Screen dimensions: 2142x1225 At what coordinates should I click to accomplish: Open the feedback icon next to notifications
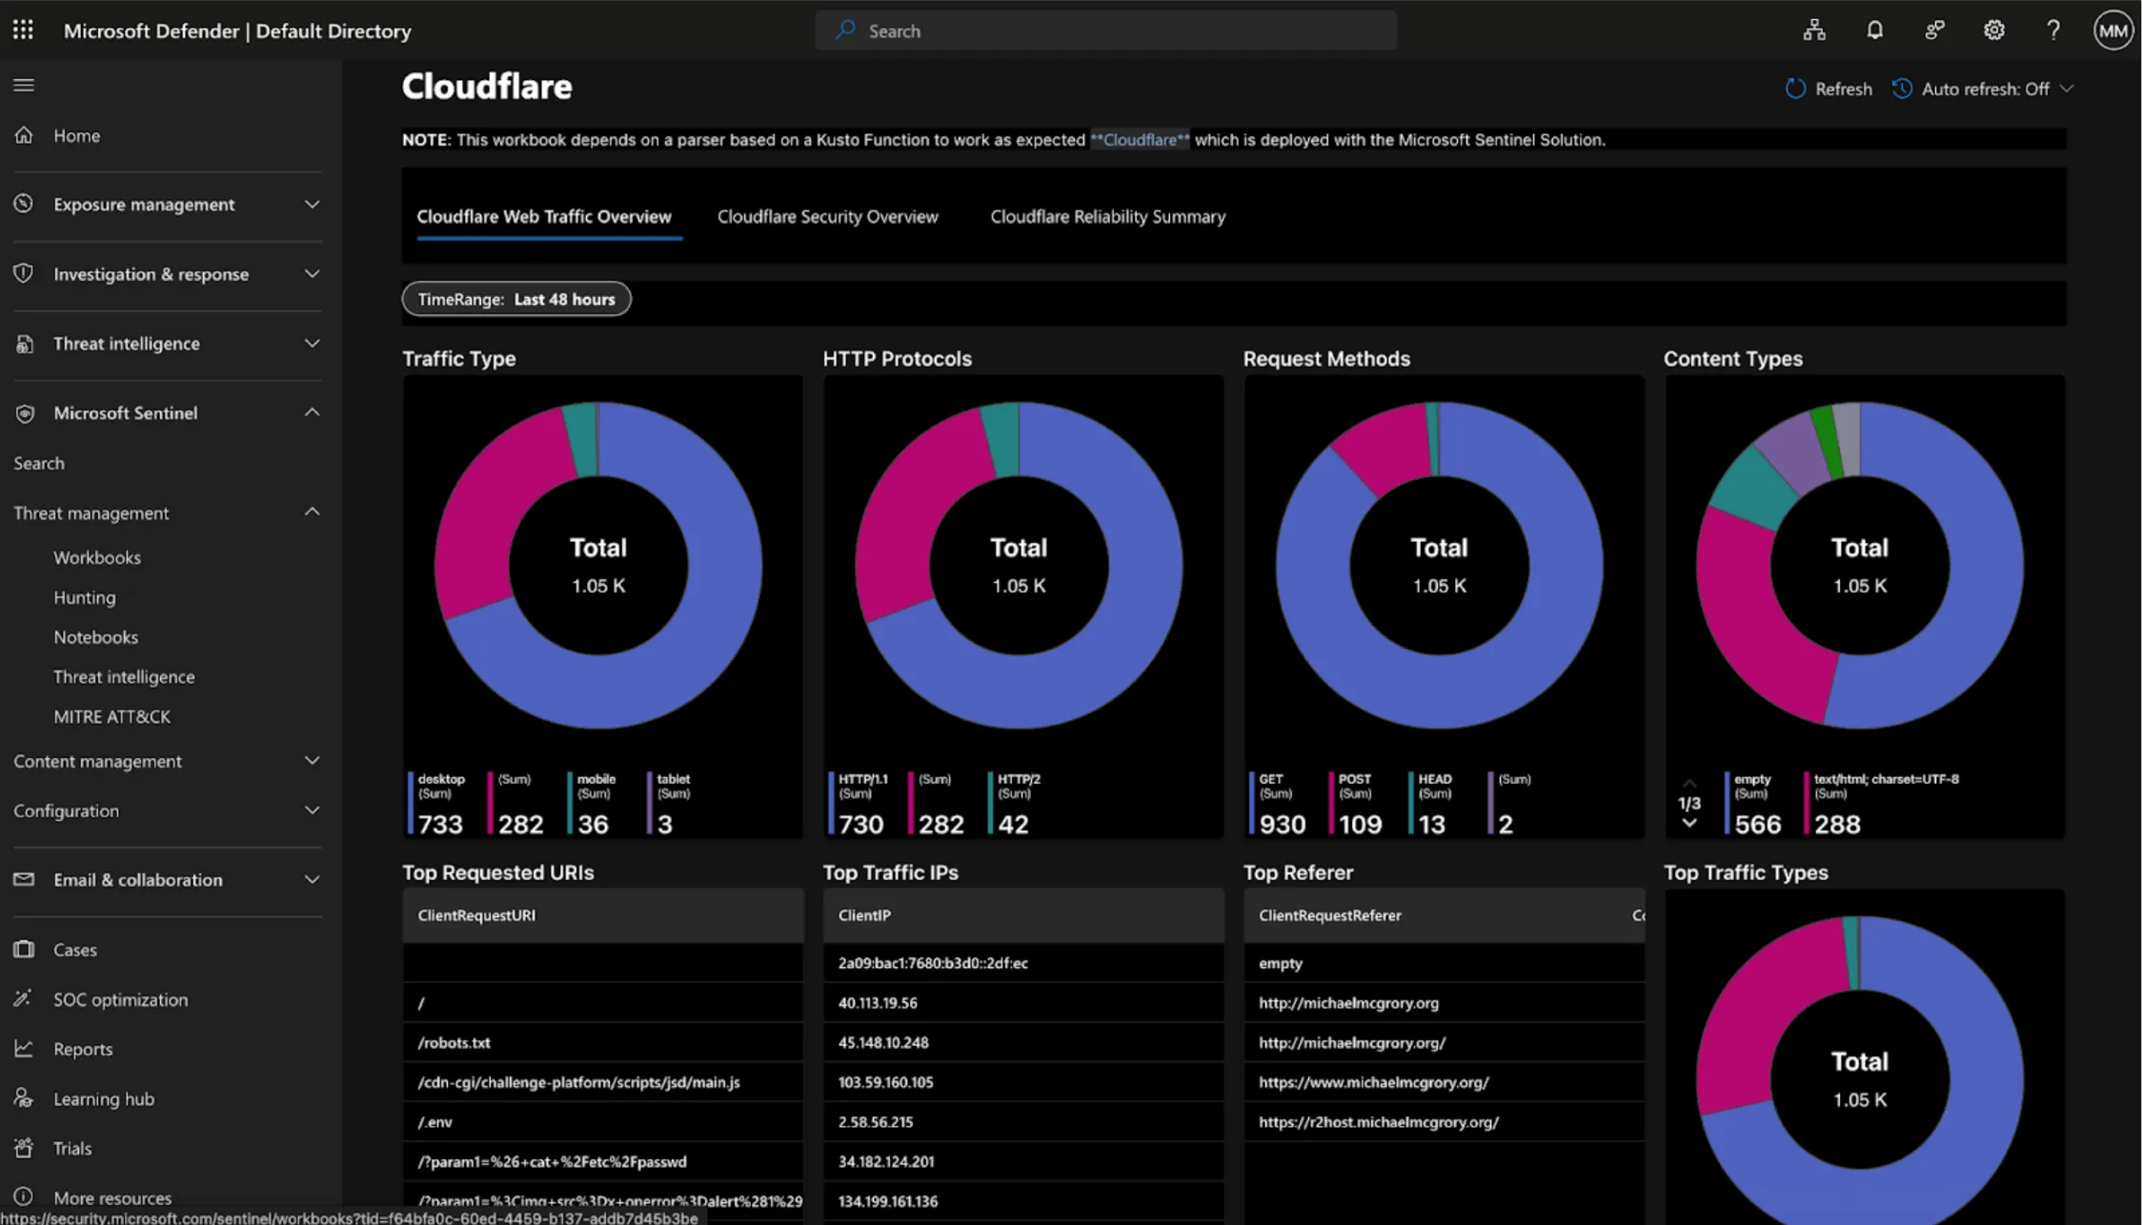point(1934,30)
